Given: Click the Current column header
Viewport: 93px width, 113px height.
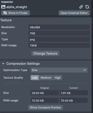Looking at the screenshot, I should click(74, 88).
